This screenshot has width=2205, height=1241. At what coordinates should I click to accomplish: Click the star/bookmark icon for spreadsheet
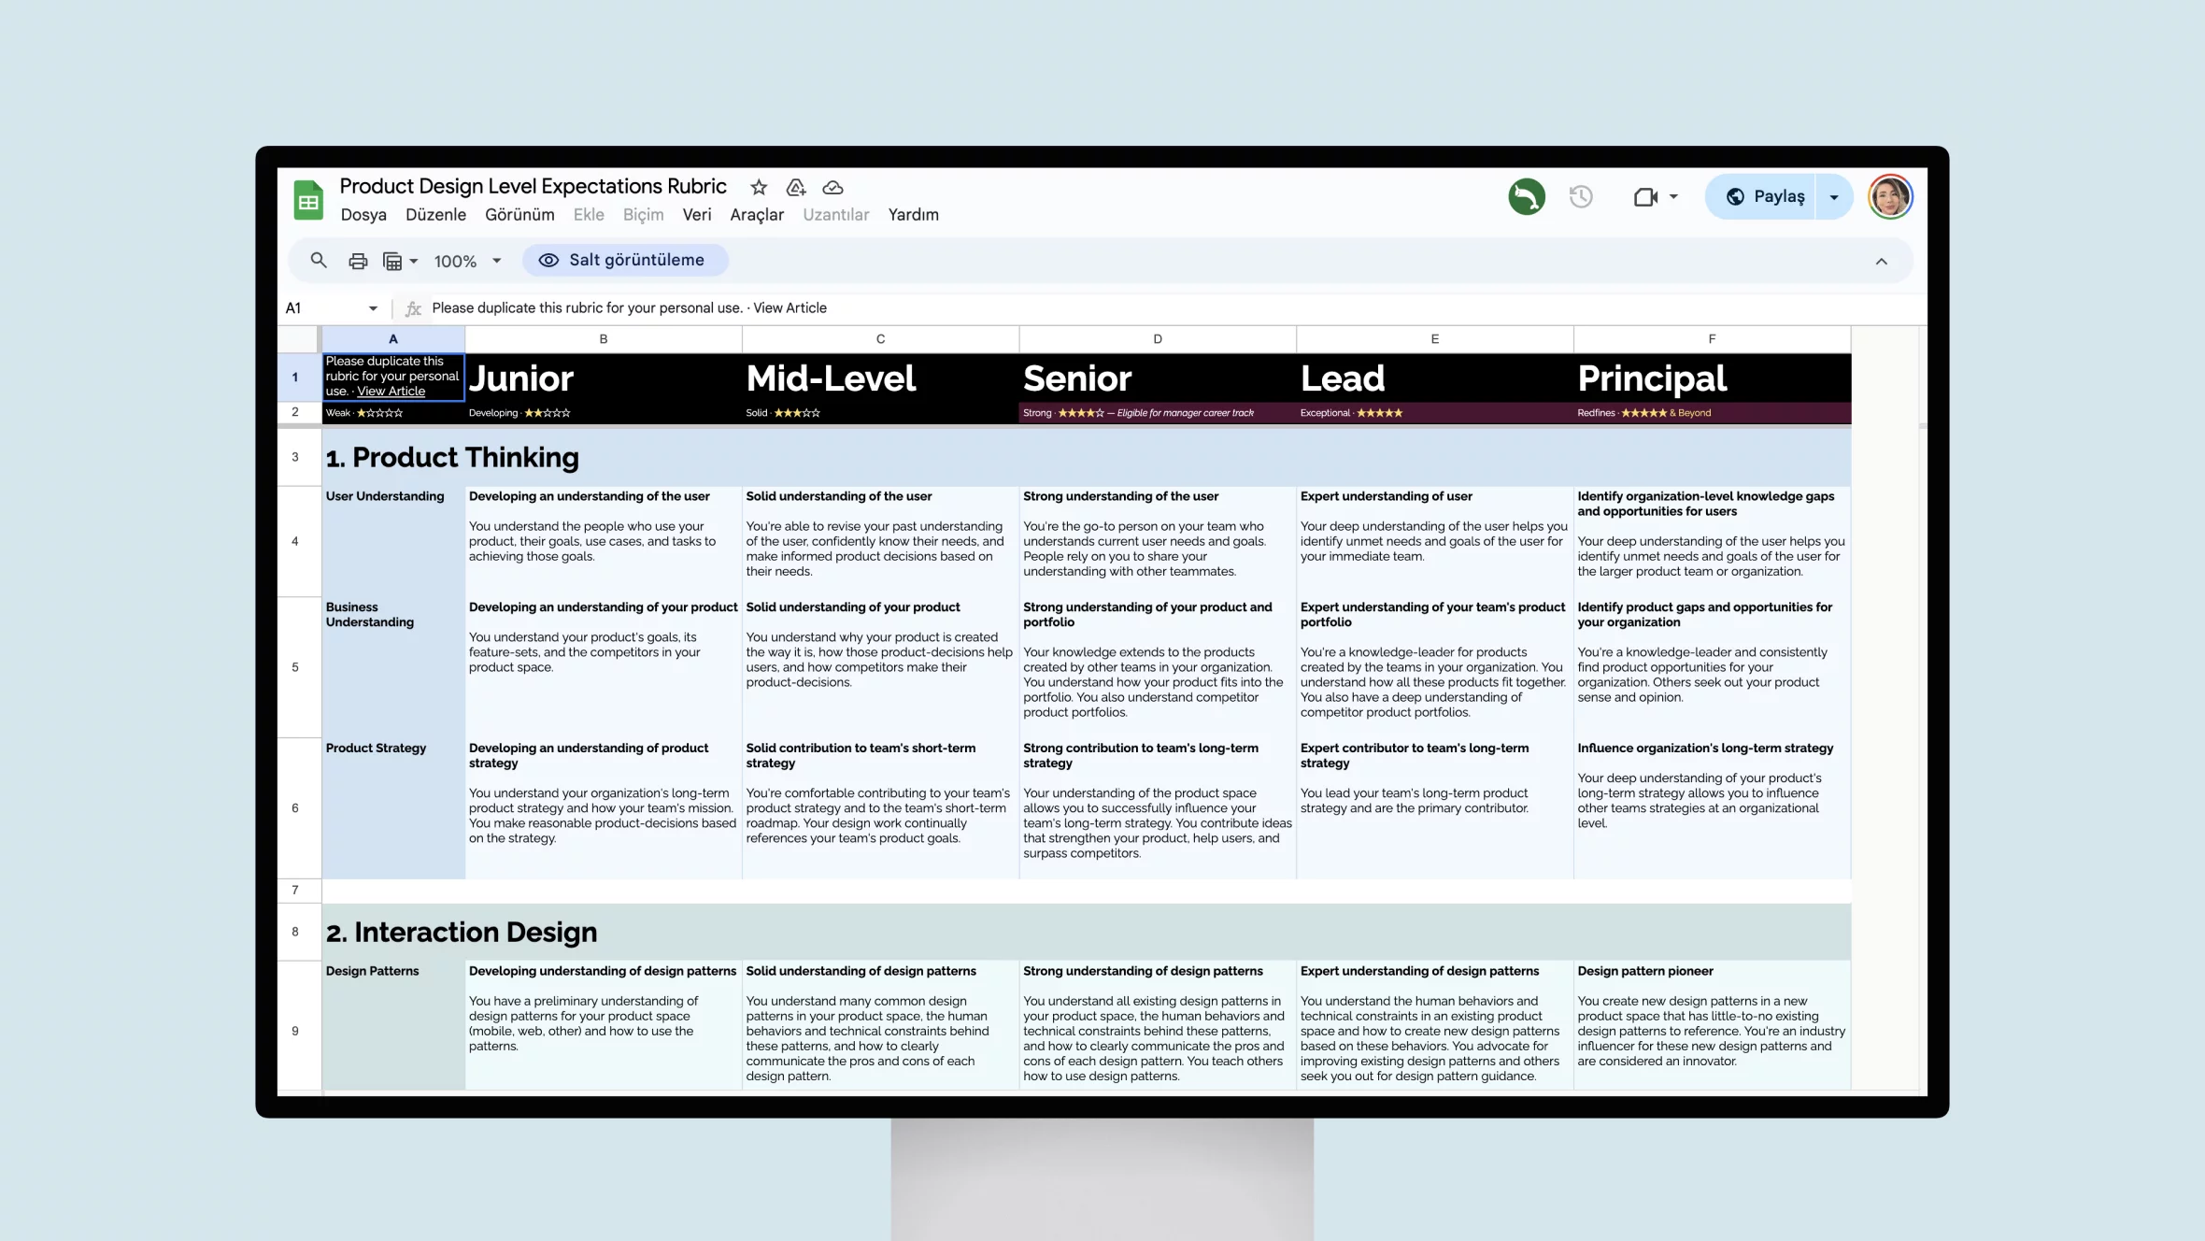click(x=757, y=186)
